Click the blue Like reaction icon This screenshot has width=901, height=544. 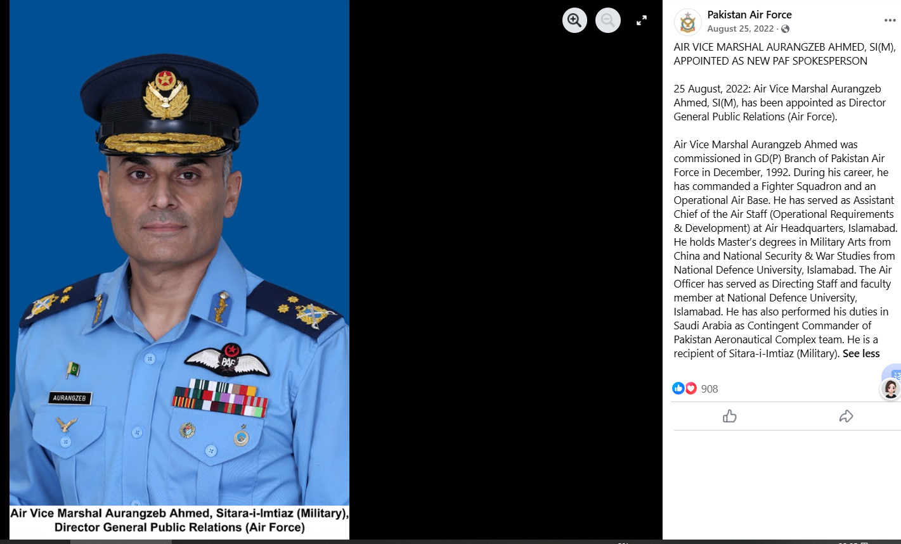(x=678, y=388)
